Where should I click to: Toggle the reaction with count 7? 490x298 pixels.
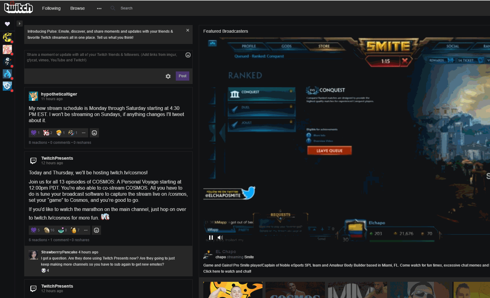pos(75,230)
